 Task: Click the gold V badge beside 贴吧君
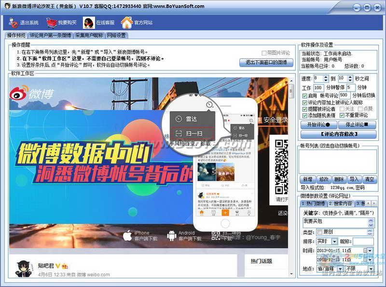coord(58,266)
